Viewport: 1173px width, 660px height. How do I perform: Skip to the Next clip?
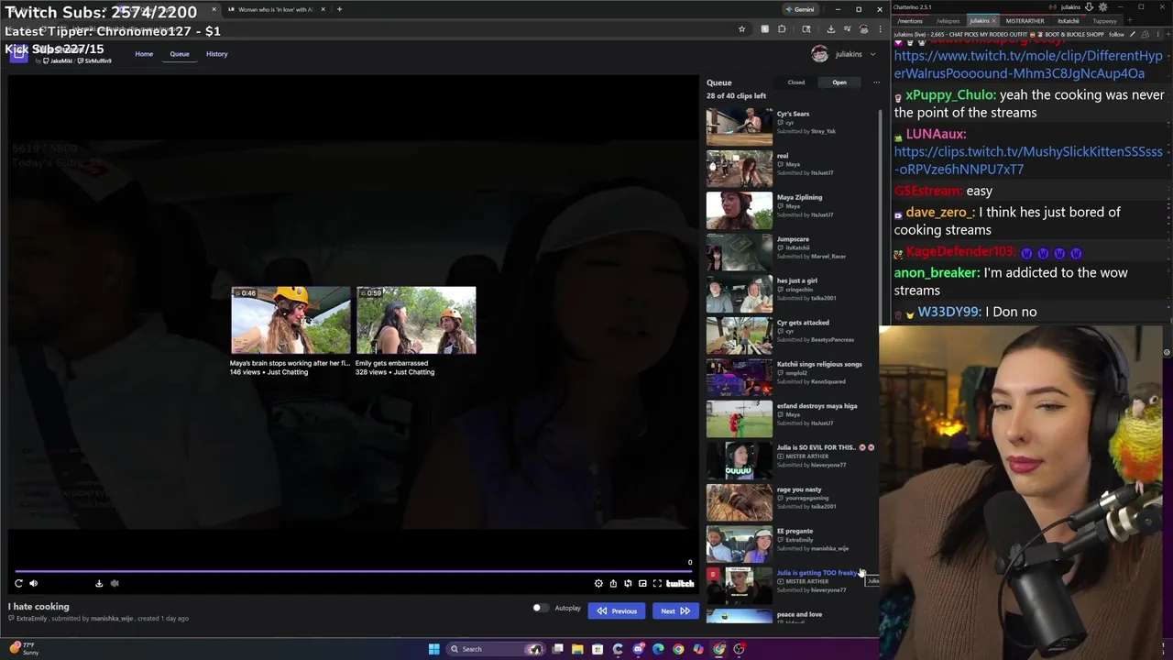pos(675,610)
